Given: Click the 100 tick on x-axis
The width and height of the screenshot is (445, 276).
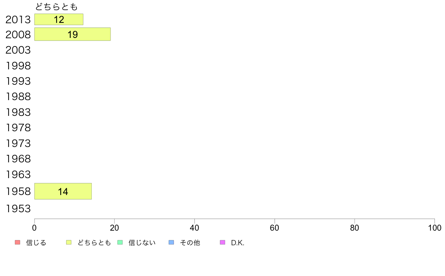Looking at the screenshot, I should (x=435, y=228).
